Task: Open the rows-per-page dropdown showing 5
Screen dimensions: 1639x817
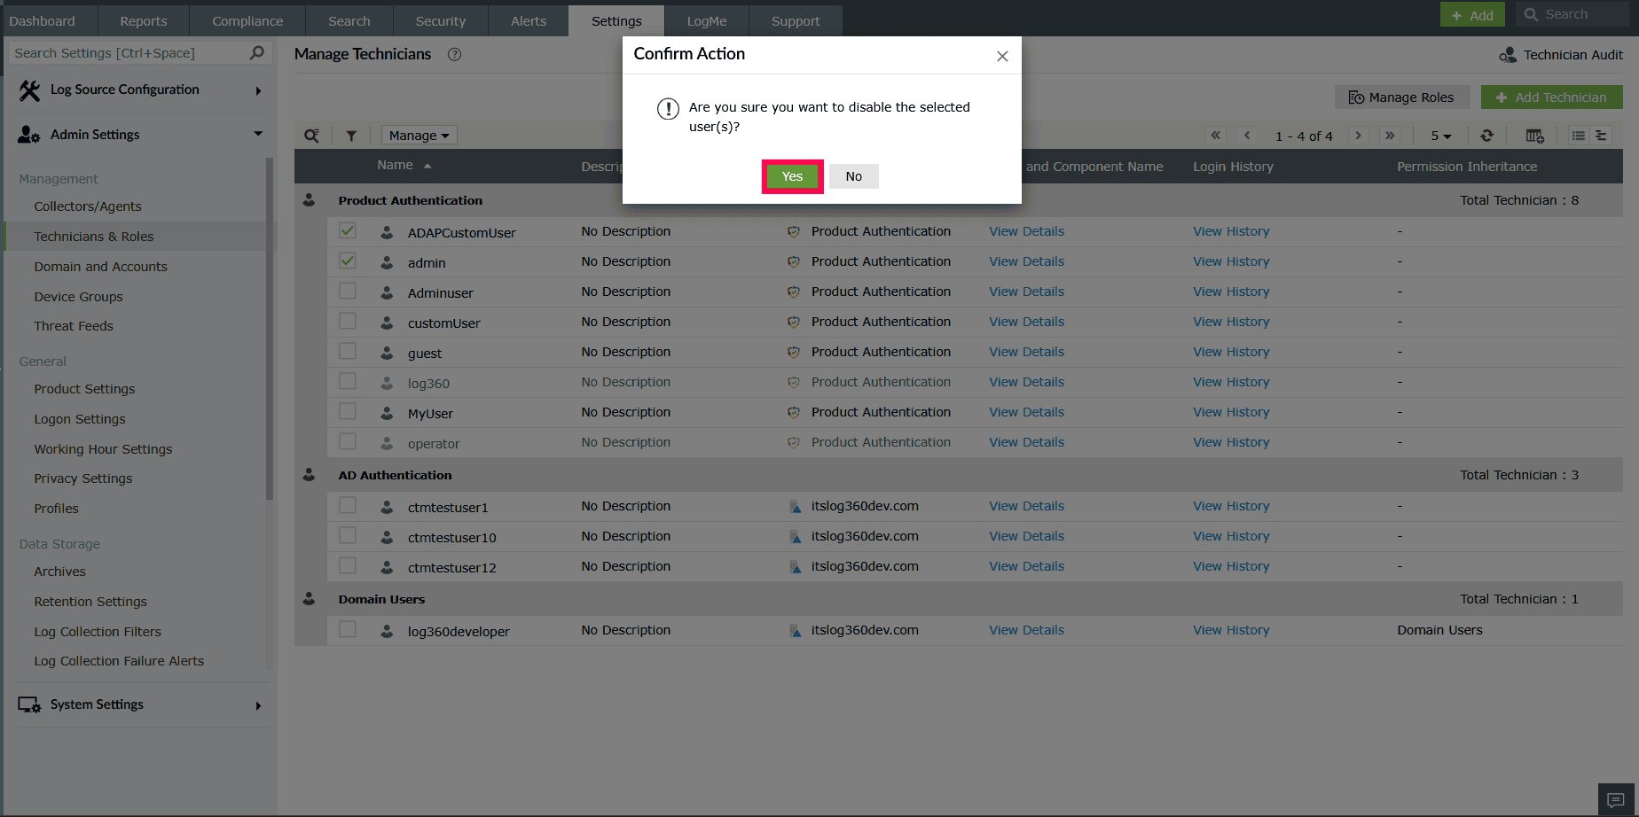Action: tap(1440, 136)
